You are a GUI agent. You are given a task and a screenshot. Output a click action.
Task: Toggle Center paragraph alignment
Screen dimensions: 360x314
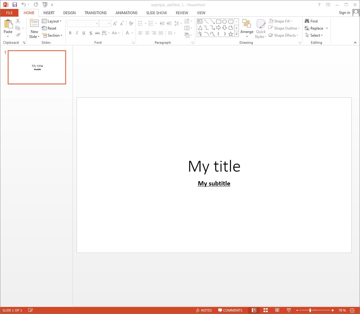147,33
